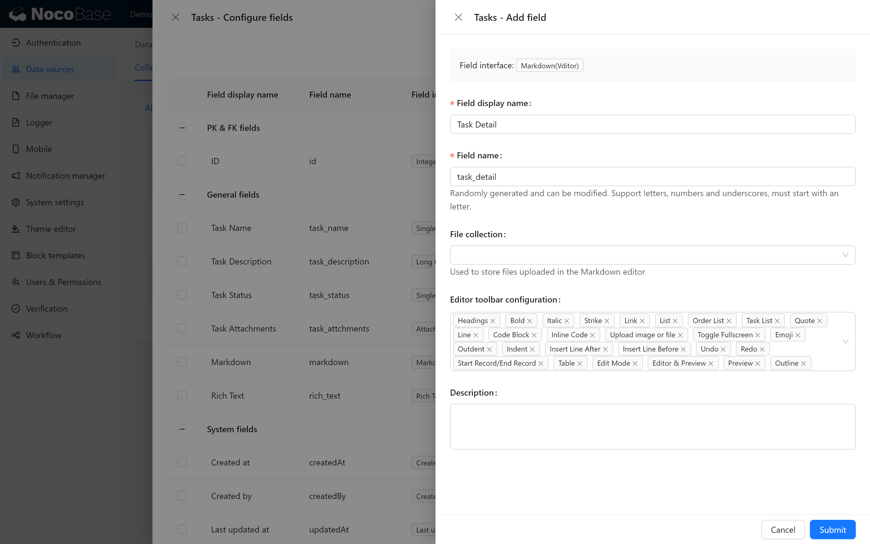
Task: Remove the Upload image or file tag
Action: (680, 335)
